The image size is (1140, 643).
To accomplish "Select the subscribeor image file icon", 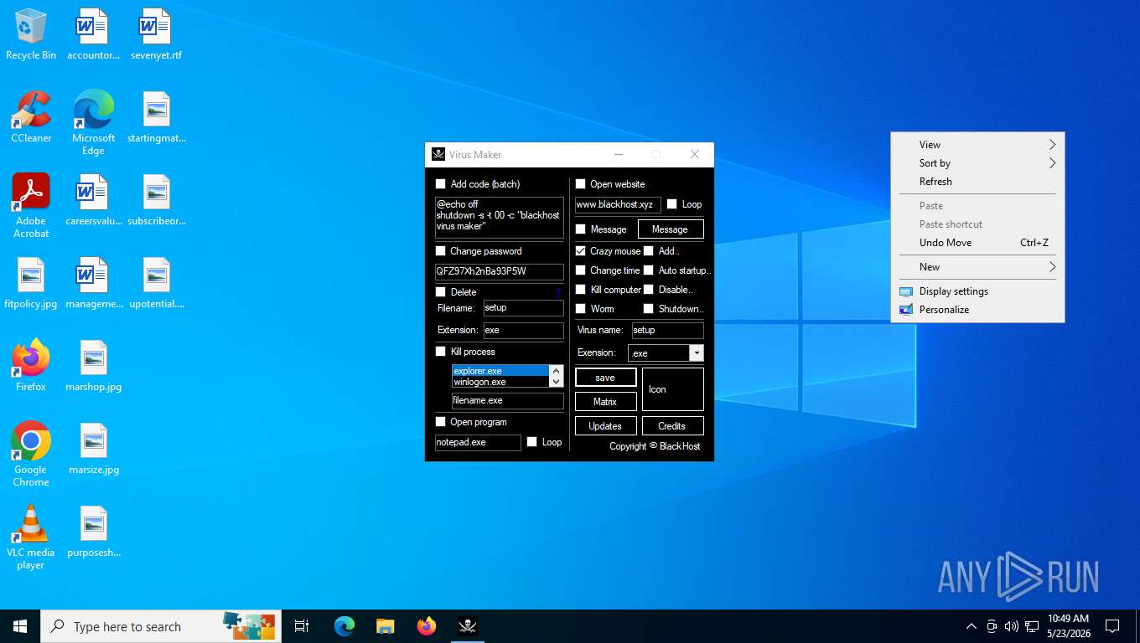I will tap(156, 201).
